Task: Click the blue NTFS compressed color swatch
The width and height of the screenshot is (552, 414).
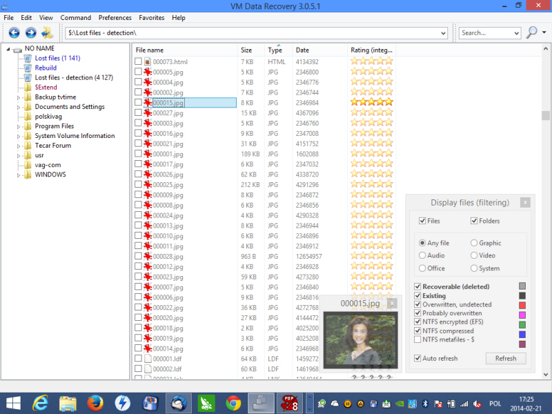Action: pyautogui.click(x=522, y=334)
